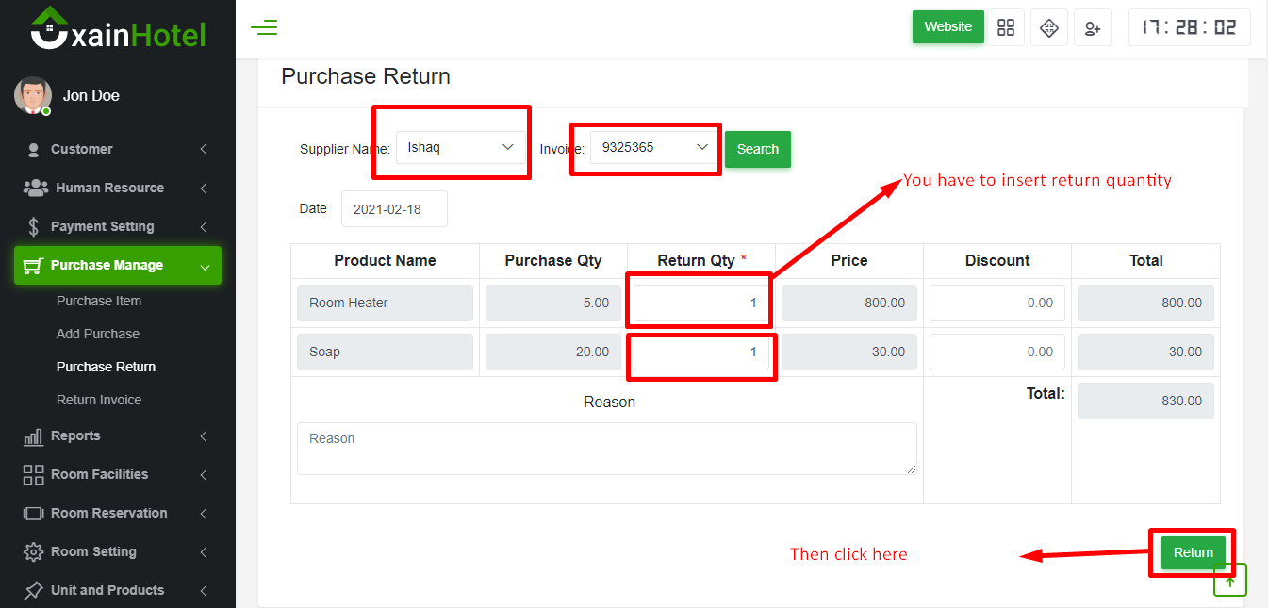Click the Website button in header
The image size is (1268, 608).
pyautogui.click(x=947, y=26)
